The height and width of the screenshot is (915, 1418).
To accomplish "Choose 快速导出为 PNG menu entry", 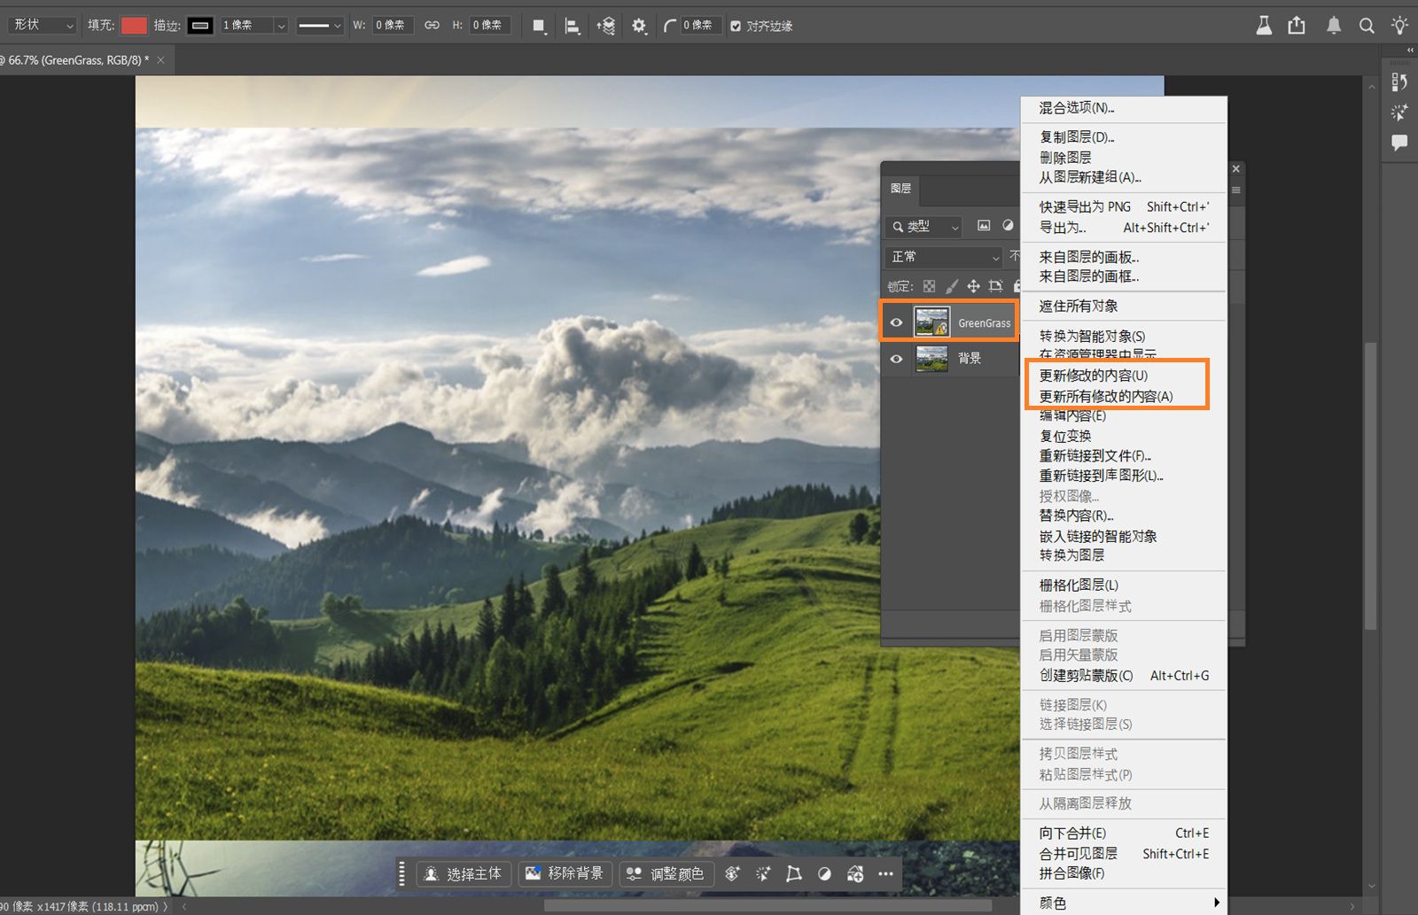I will tap(1124, 207).
